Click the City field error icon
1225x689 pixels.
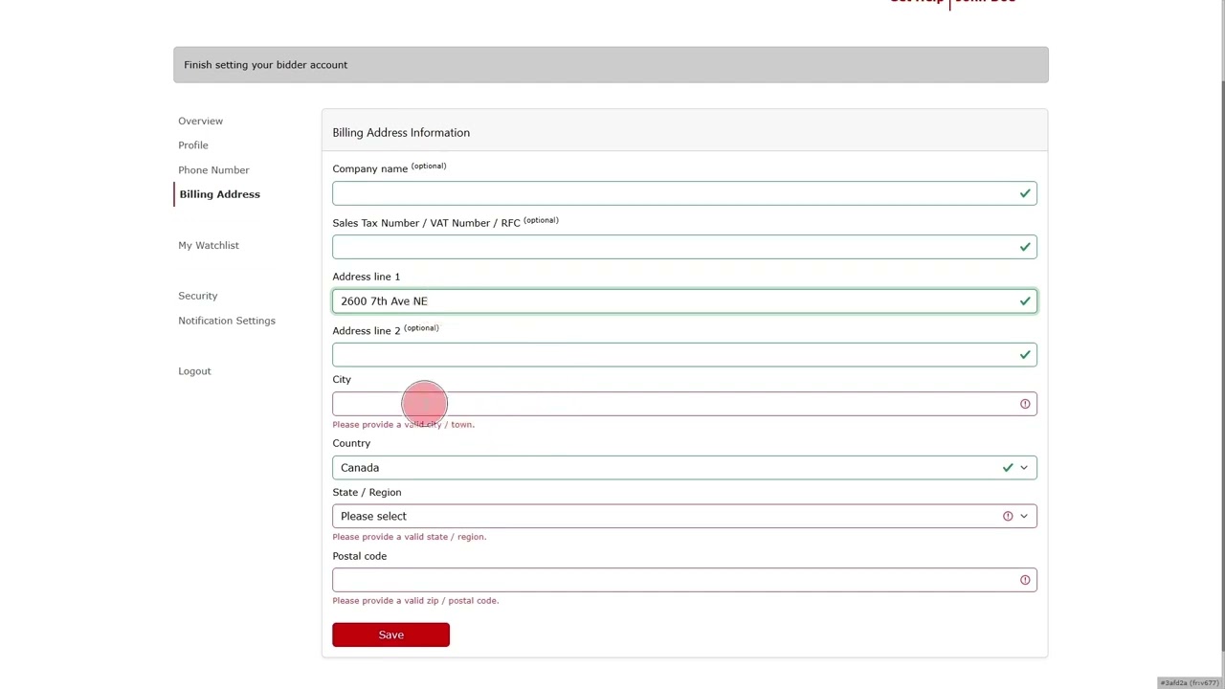(x=1025, y=404)
